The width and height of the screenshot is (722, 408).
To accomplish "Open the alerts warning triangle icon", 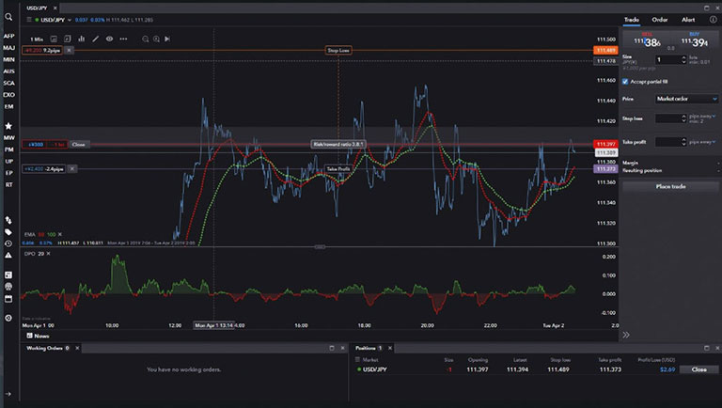I will coord(8,255).
